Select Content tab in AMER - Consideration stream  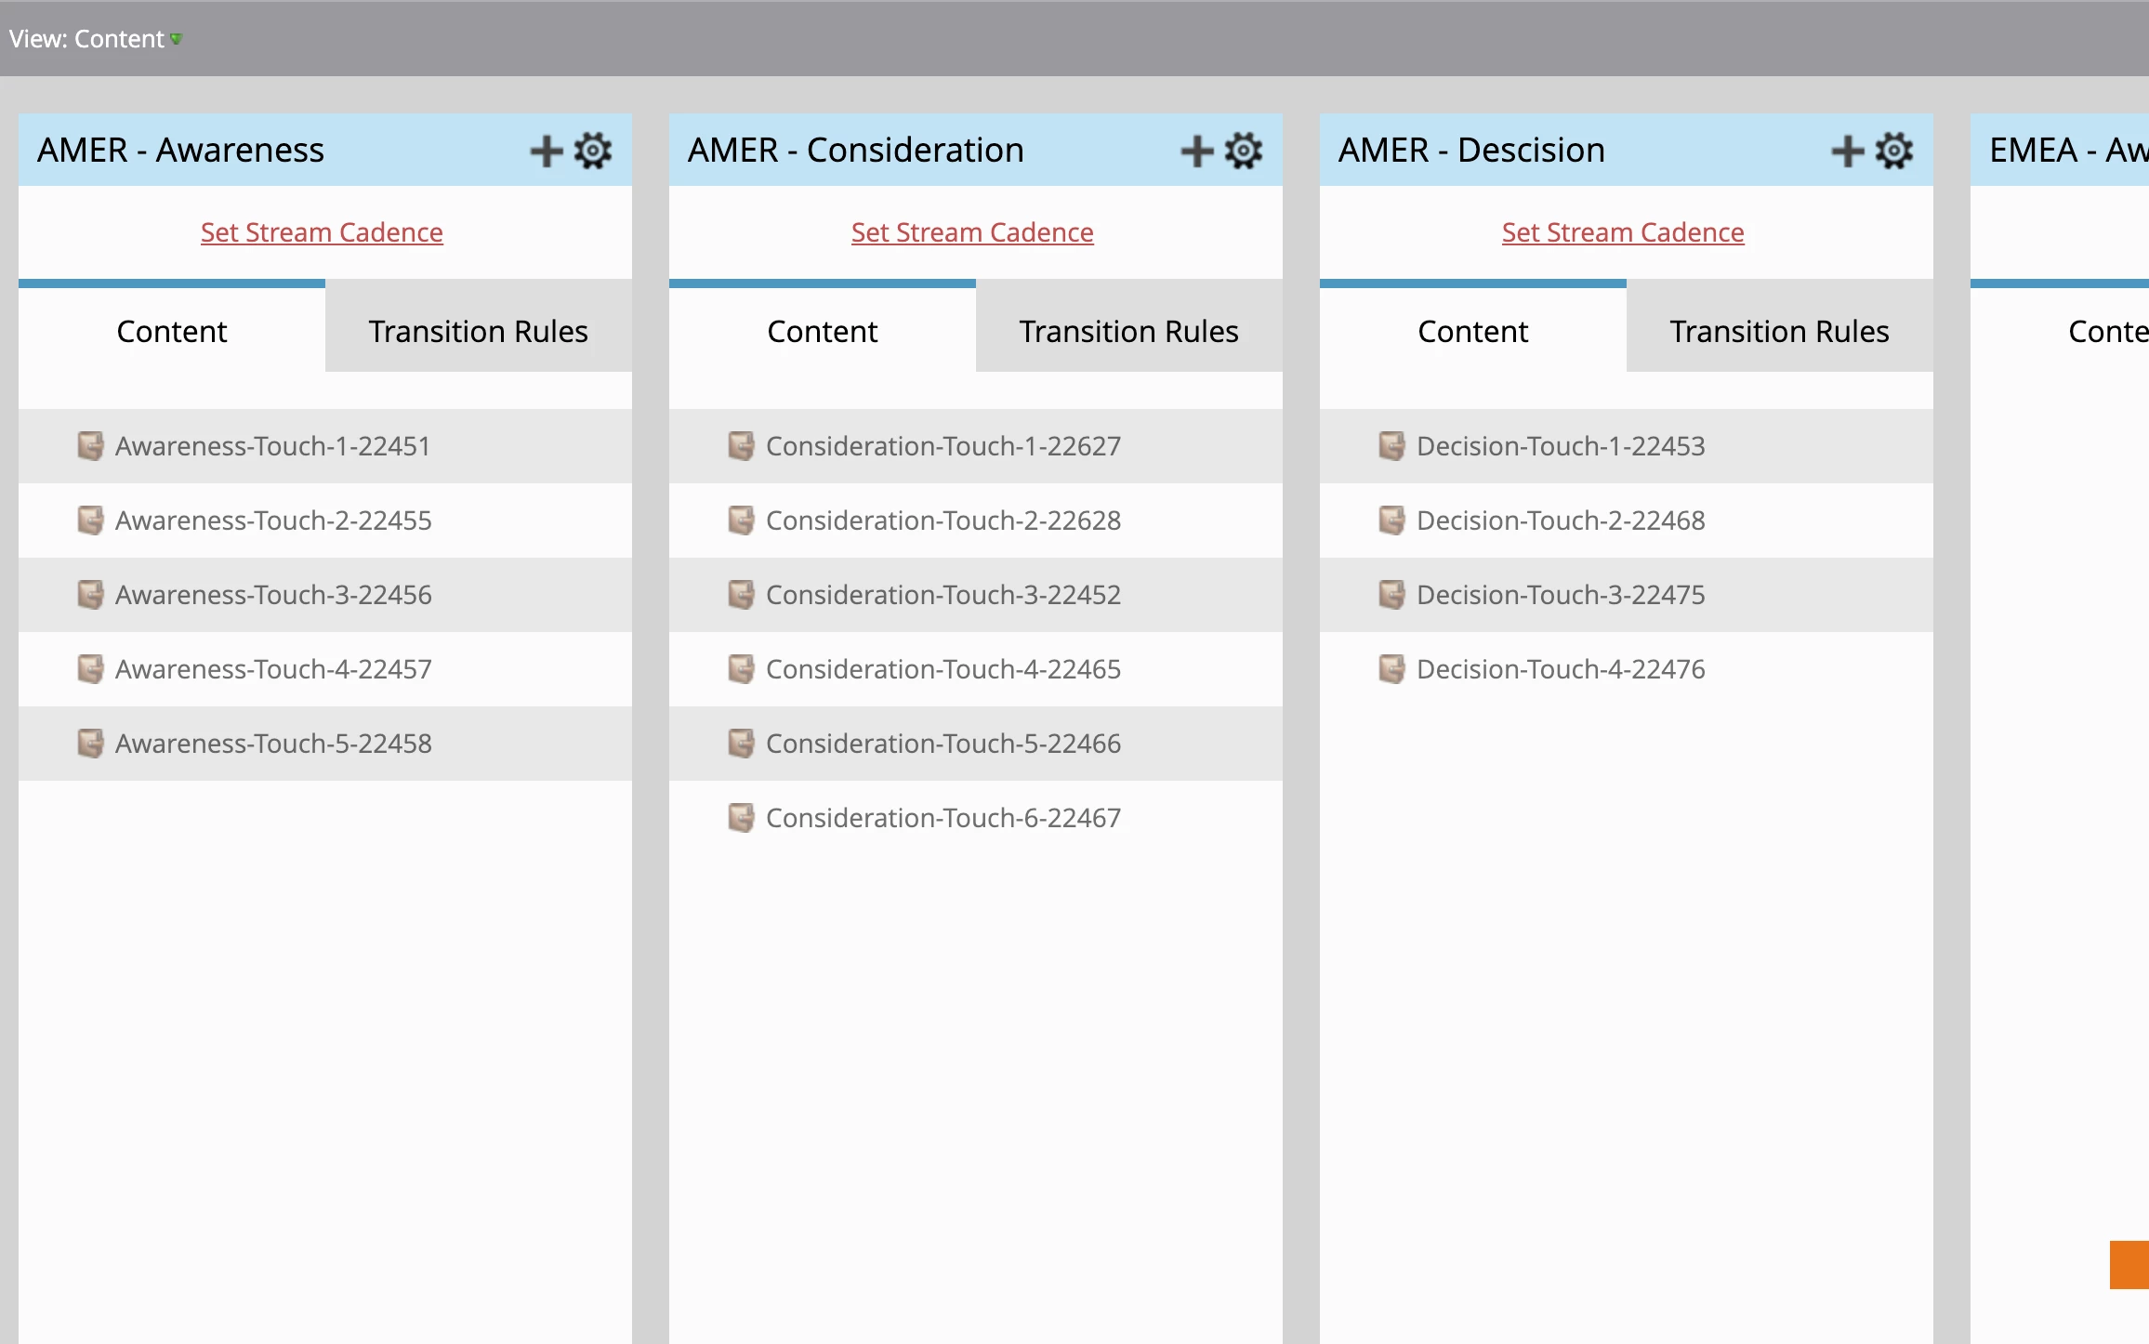[822, 331]
